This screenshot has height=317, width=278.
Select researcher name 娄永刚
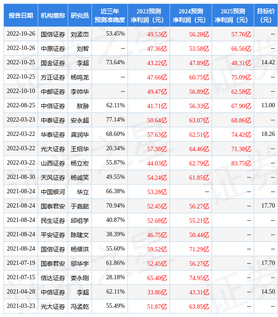80,278
